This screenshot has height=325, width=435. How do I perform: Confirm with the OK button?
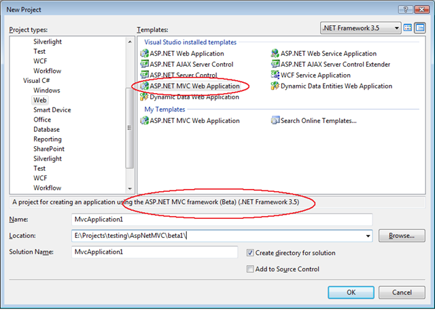pos(351,292)
